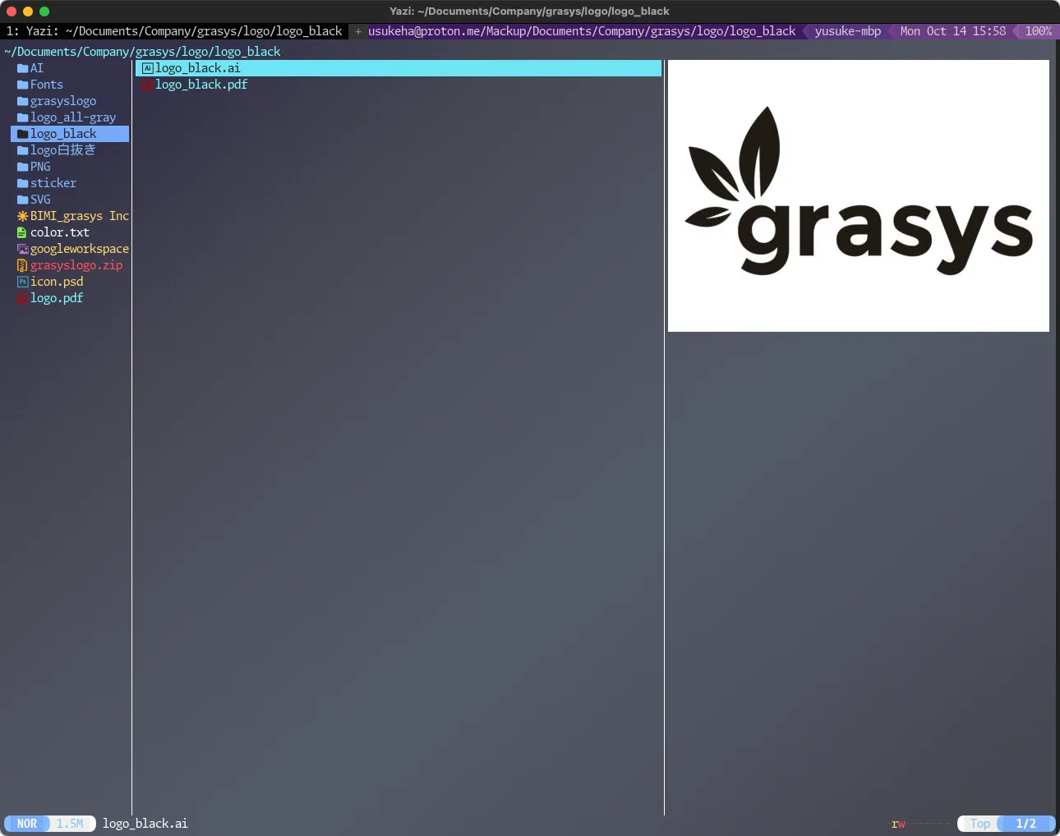Click the 'Mon Oct 14 15:58' date segment
The height and width of the screenshot is (836, 1060).
pos(953,31)
